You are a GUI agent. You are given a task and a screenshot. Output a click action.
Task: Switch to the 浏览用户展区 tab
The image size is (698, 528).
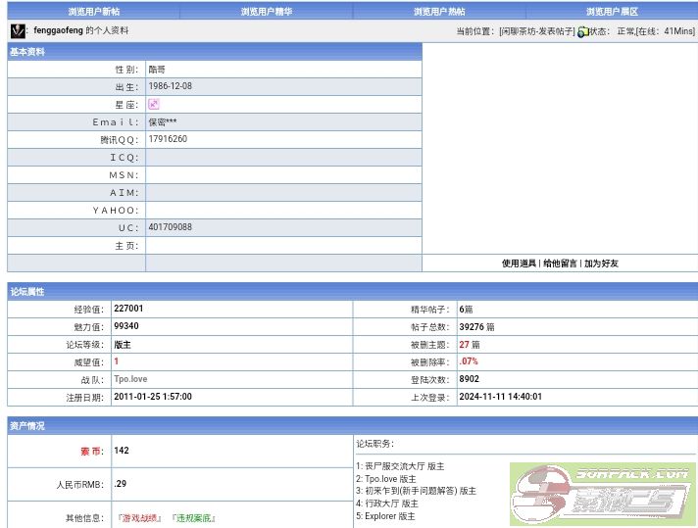612,12
